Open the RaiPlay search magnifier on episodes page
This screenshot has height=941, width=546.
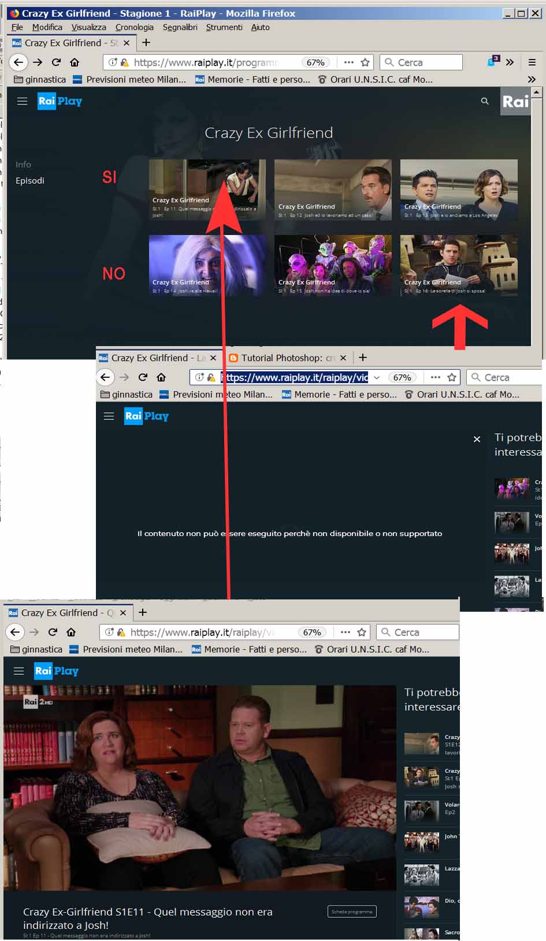(x=485, y=101)
